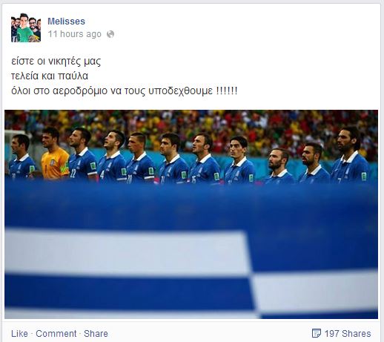Click the globe public audience icon
This screenshot has width=384, height=342.
[x=110, y=34]
